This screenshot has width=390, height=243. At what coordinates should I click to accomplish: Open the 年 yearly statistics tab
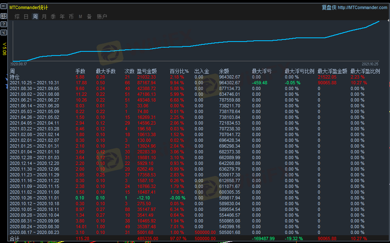[x=62, y=16]
